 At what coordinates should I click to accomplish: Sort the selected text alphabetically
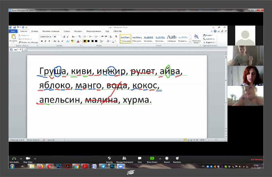111,36
